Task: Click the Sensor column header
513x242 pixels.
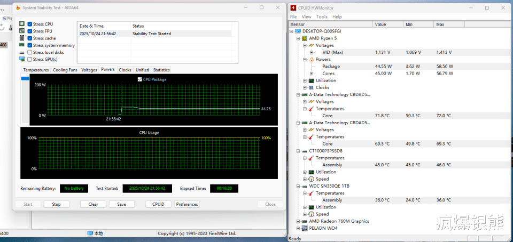Action: [330, 25]
